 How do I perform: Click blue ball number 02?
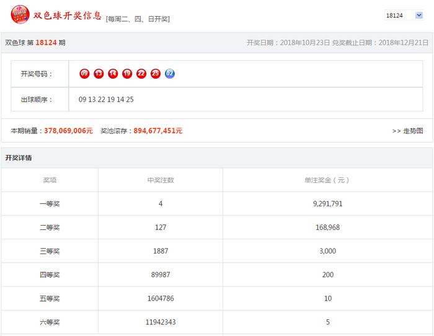coord(170,74)
